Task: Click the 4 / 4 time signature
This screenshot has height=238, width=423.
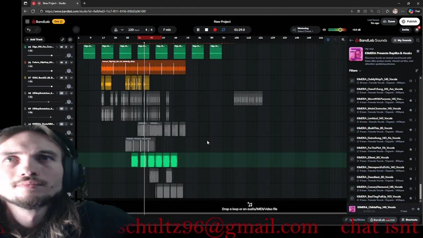Action: (x=149, y=30)
